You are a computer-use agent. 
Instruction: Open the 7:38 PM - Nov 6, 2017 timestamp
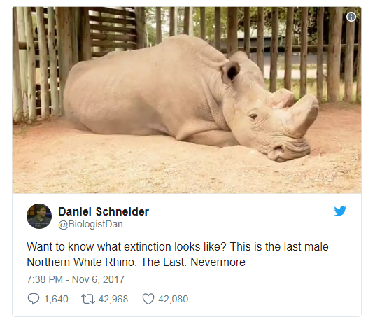coord(76,279)
